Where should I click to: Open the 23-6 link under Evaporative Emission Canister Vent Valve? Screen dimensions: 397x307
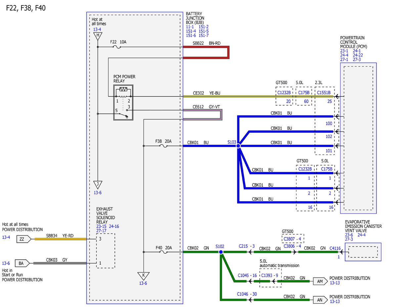349,235
